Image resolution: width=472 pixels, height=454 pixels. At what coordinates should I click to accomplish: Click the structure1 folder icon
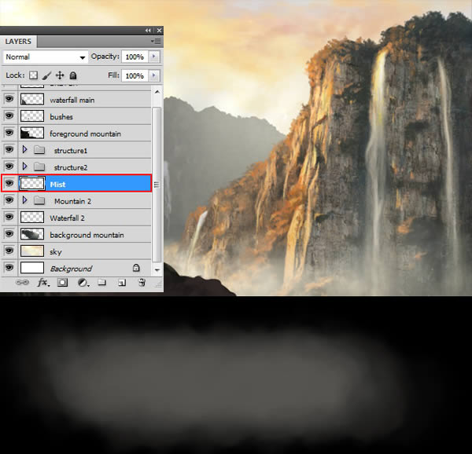(39, 149)
